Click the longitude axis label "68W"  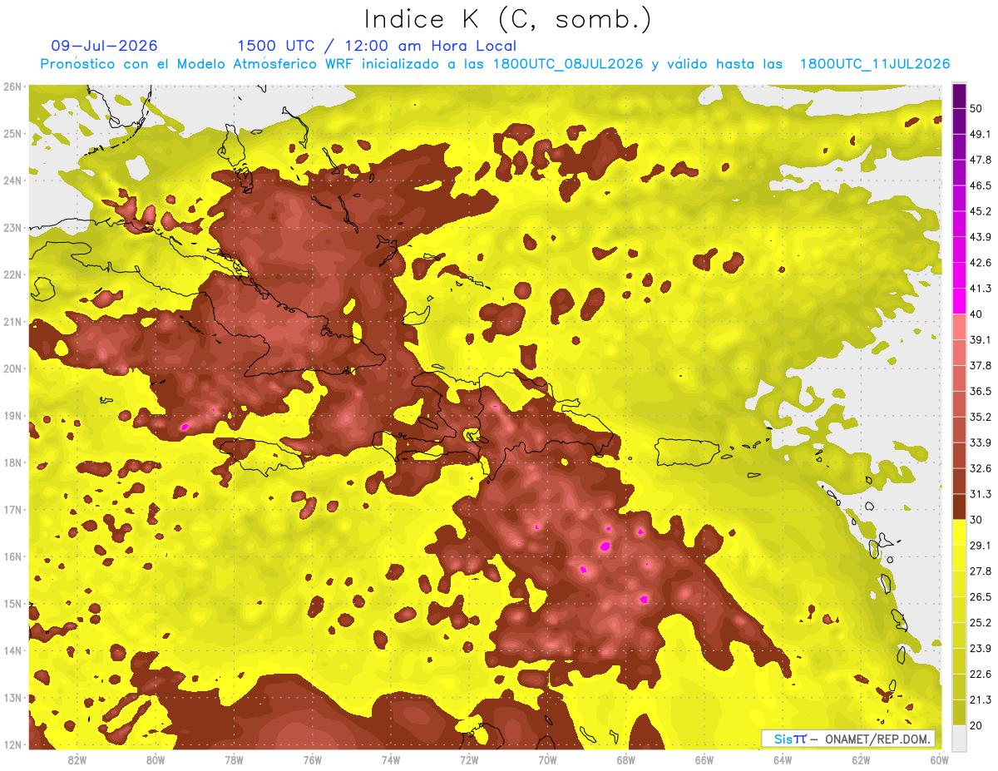pyautogui.click(x=626, y=759)
